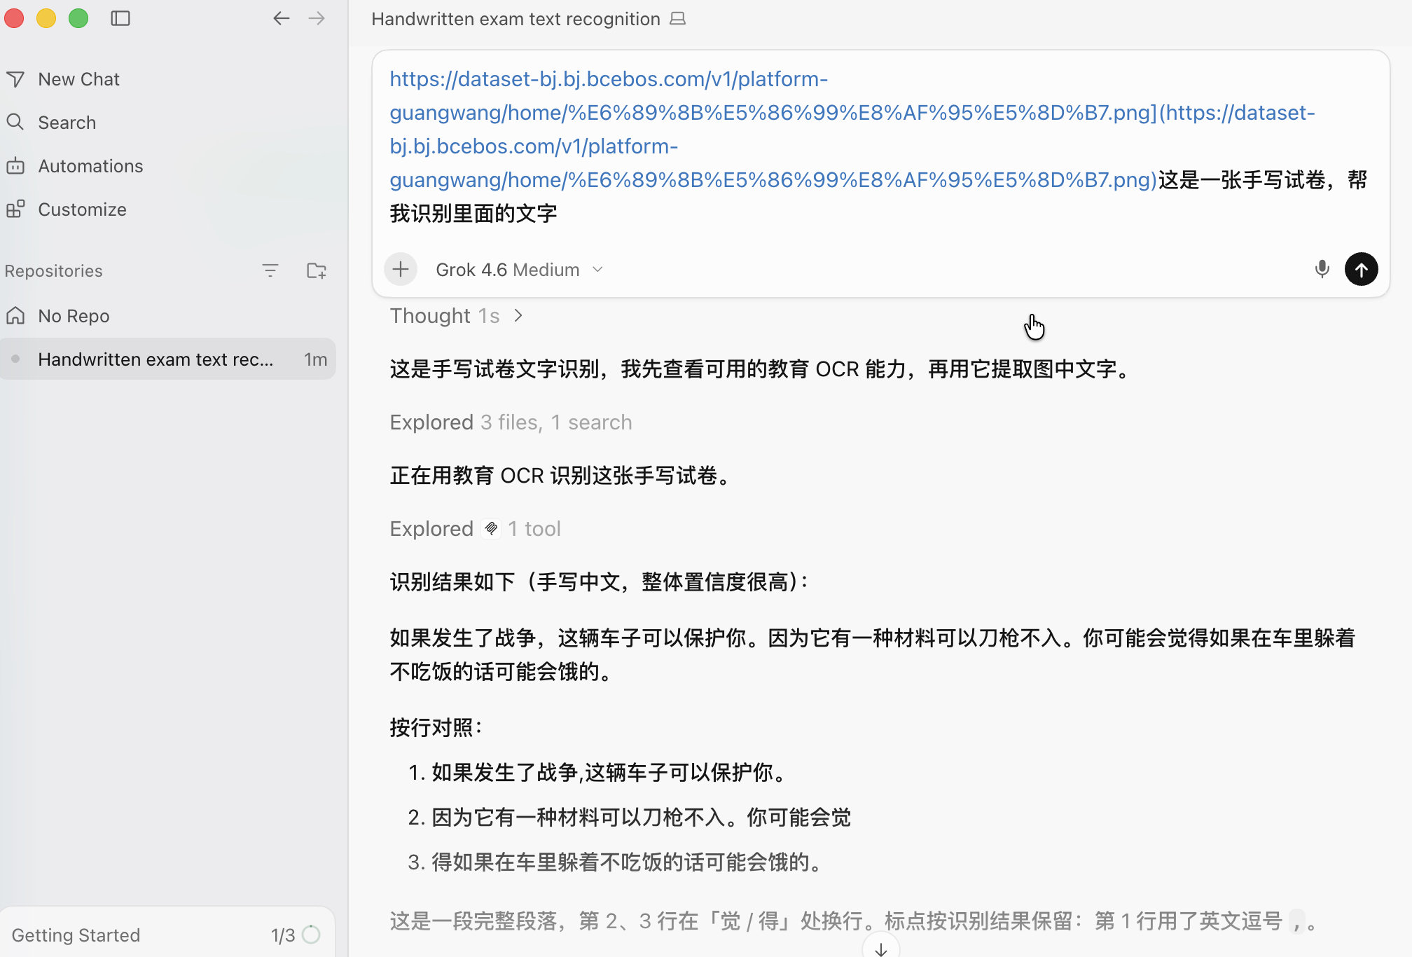Viewport: 1412px width, 957px height.
Task: Add a new repository folder
Action: tap(317, 270)
